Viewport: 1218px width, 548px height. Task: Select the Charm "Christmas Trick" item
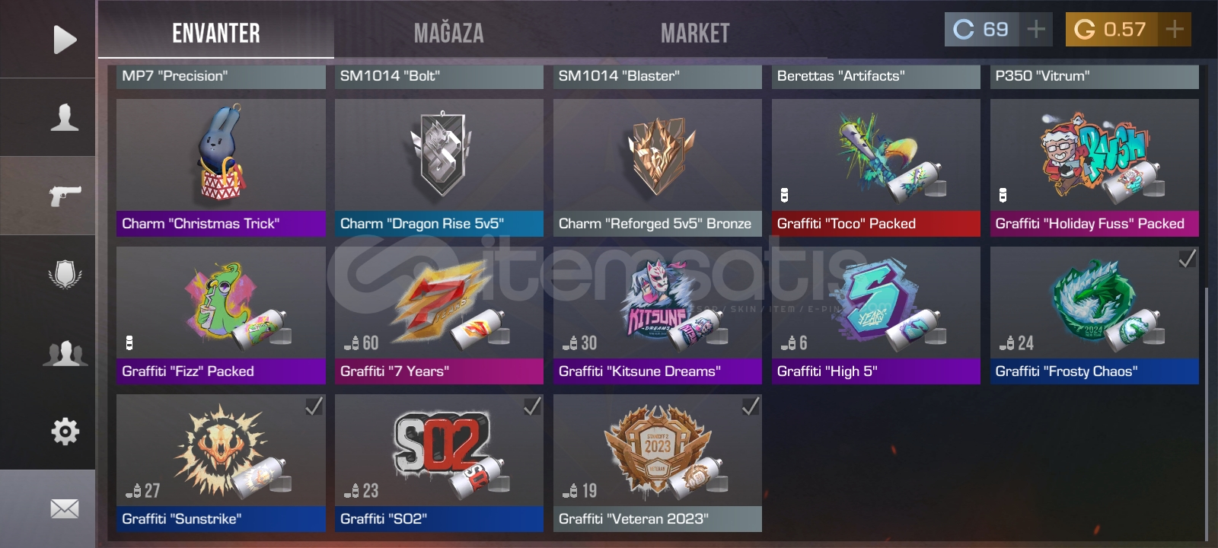(x=221, y=167)
